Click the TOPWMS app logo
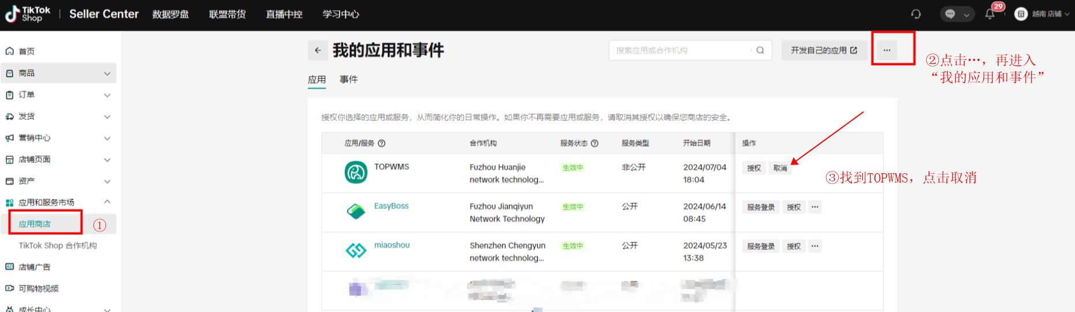Viewport: 1075px width, 312px height. click(356, 173)
